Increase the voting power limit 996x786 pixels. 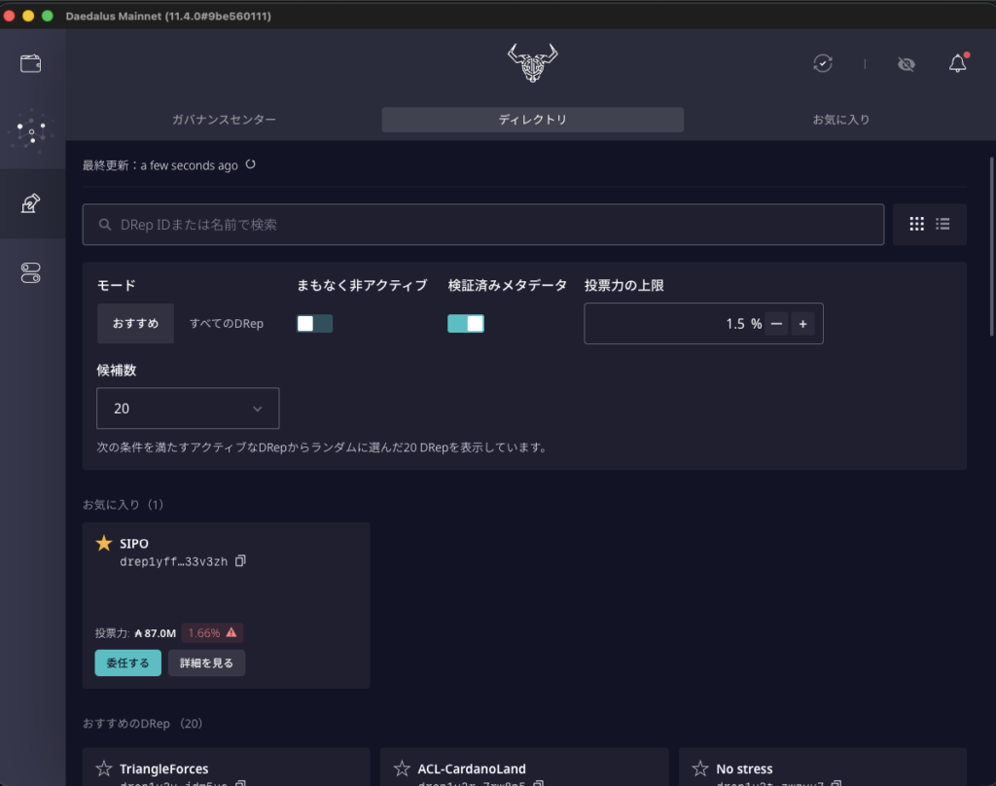pyautogui.click(x=802, y=324)
